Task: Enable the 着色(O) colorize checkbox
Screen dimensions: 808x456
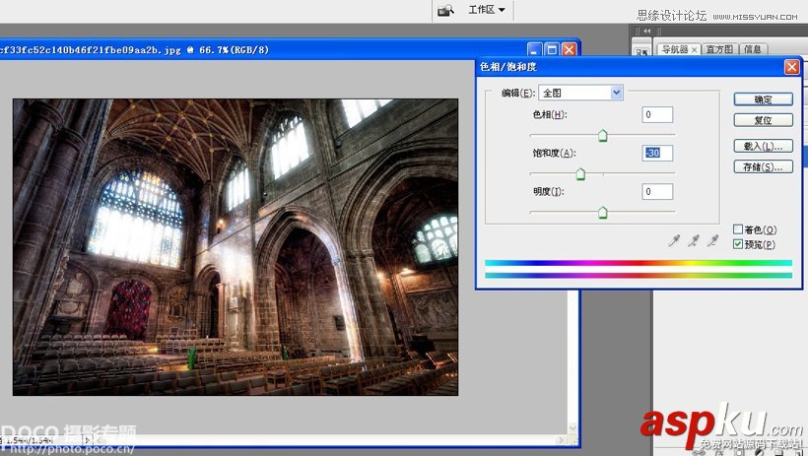Action: point(738,229)
